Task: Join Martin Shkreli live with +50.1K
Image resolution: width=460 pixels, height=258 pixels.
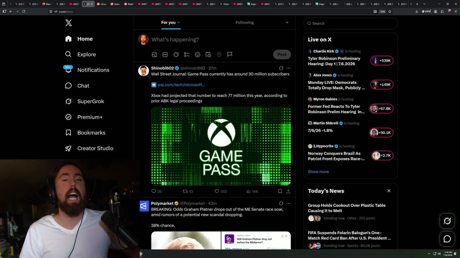Action: (381, 133)
